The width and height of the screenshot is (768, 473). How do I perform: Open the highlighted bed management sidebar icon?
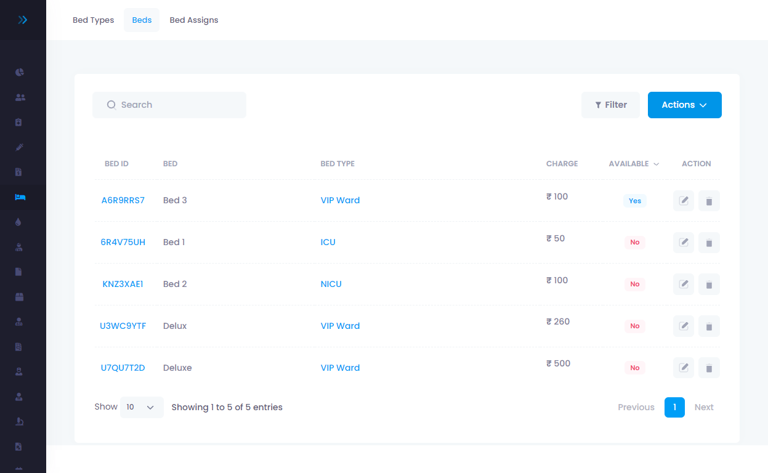coord(19,197)
